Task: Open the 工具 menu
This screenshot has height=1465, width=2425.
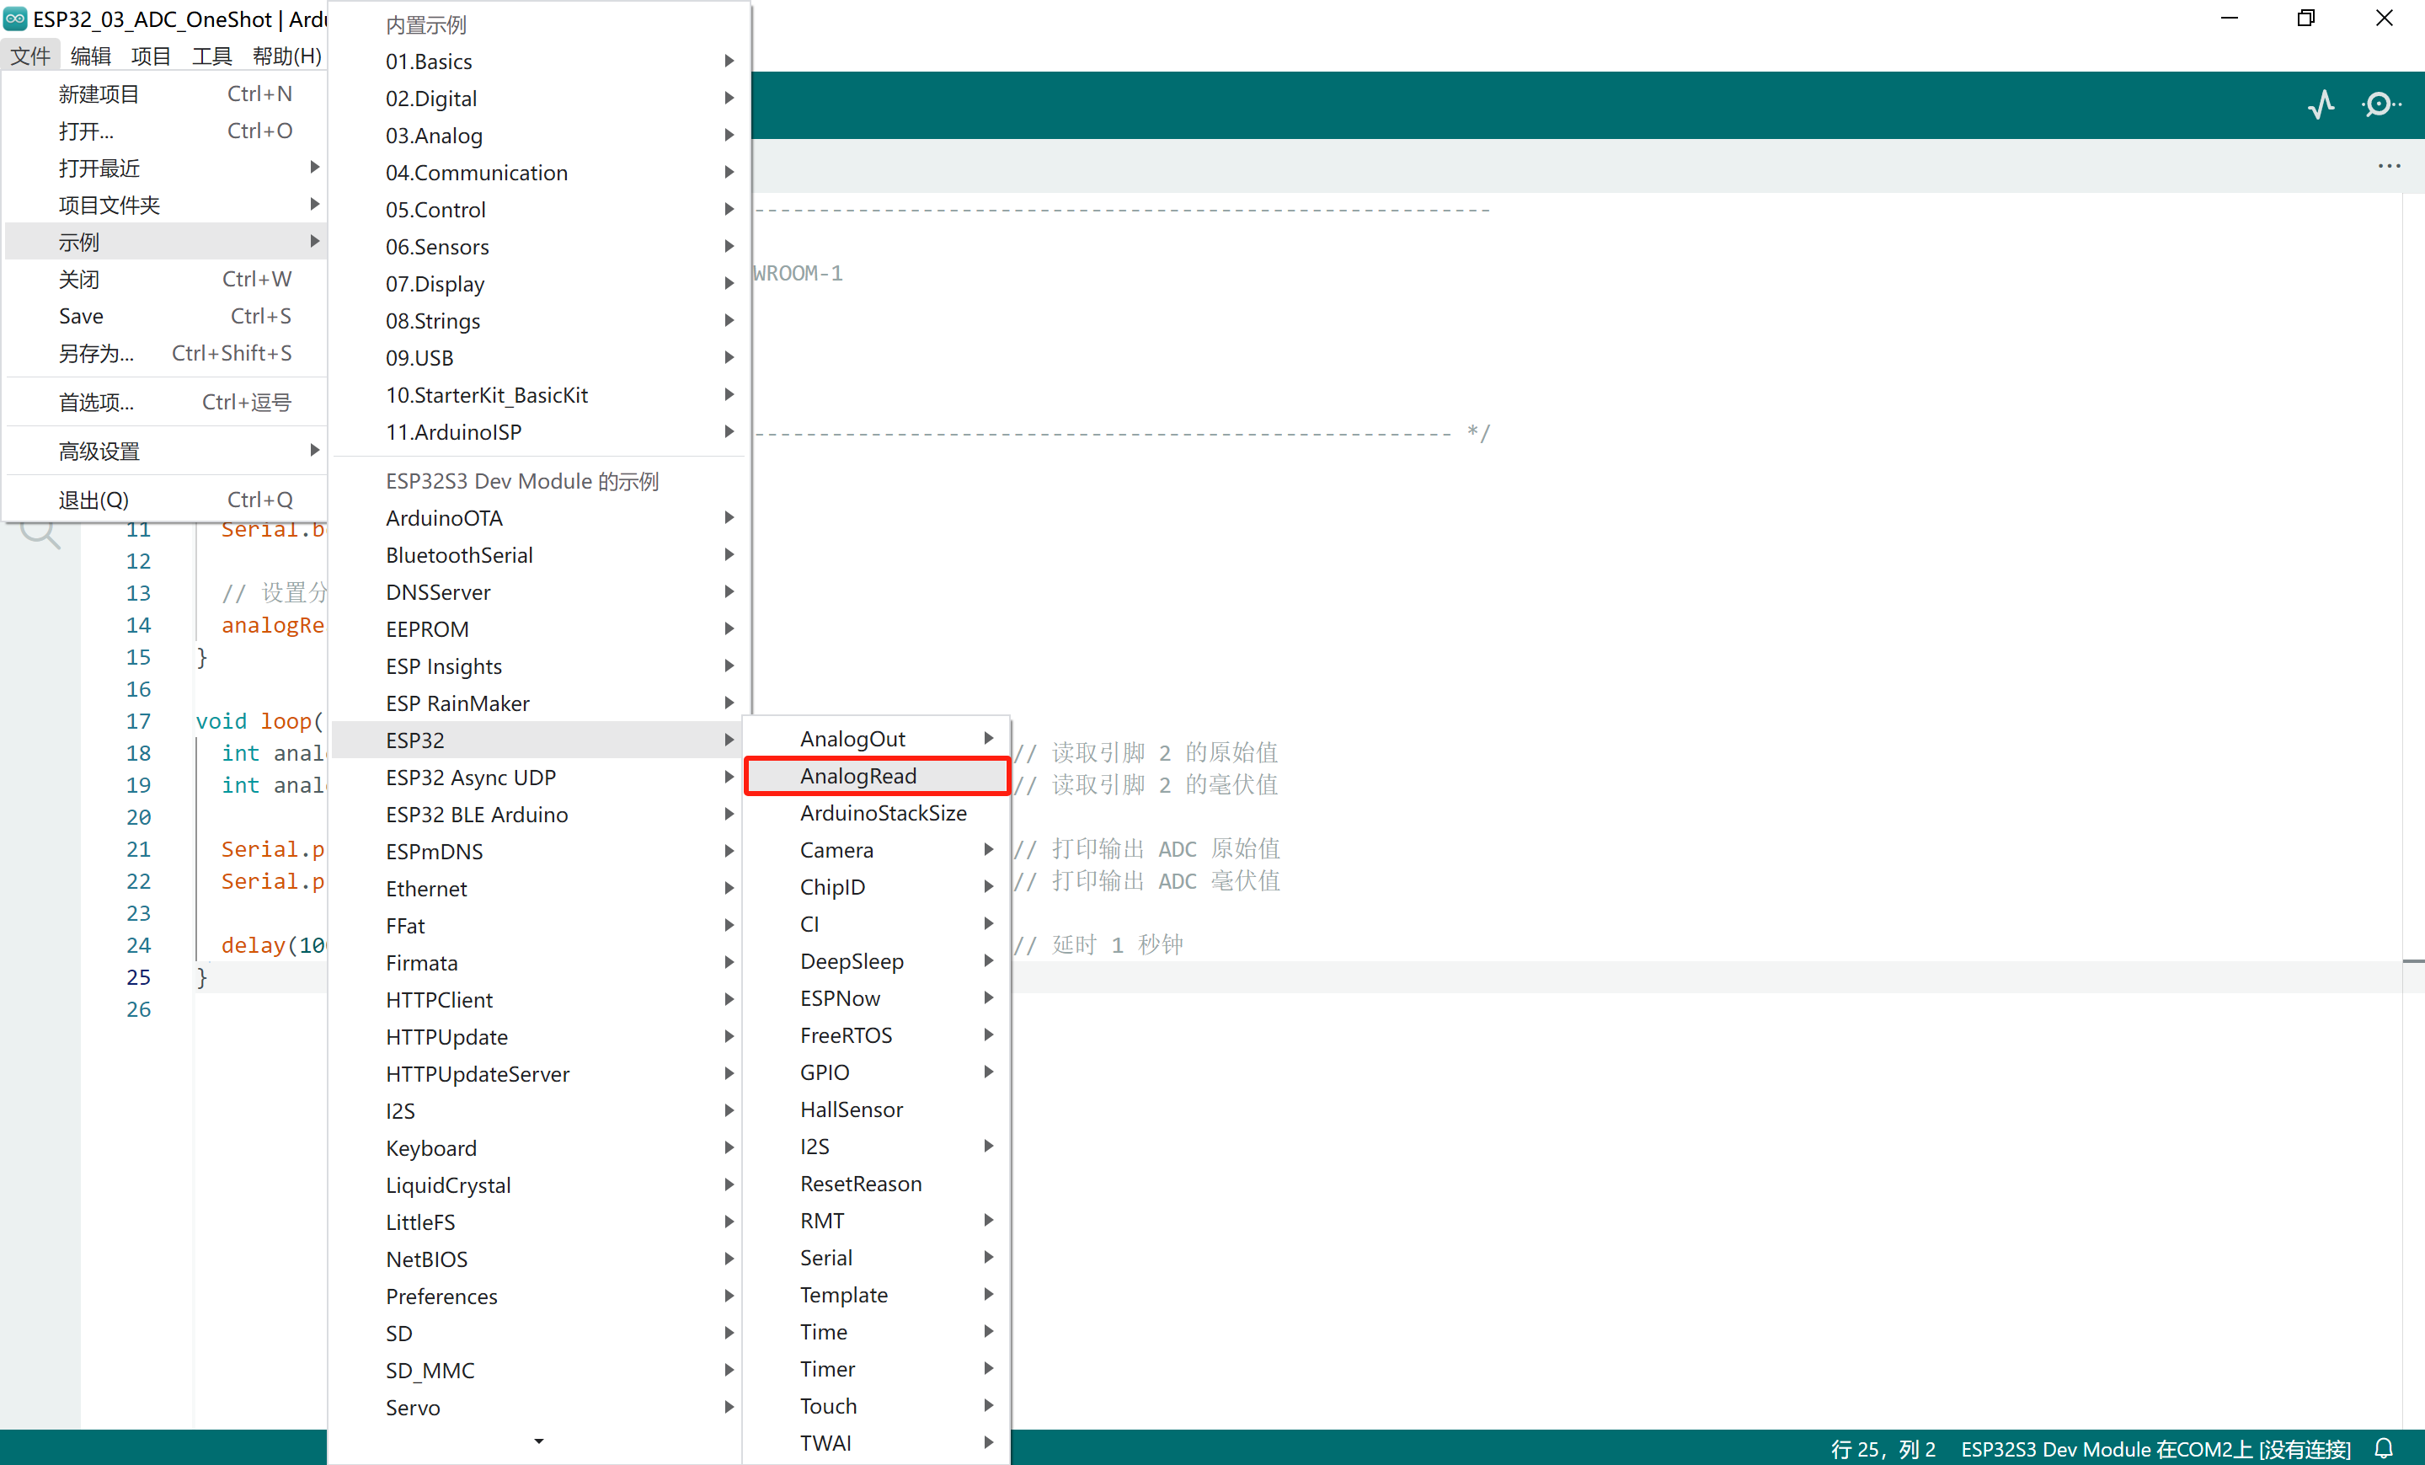Action: pos(211,56)
